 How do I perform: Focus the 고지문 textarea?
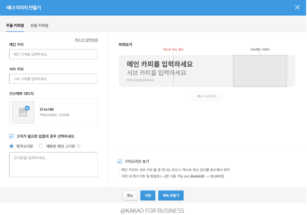click(53, 164)
